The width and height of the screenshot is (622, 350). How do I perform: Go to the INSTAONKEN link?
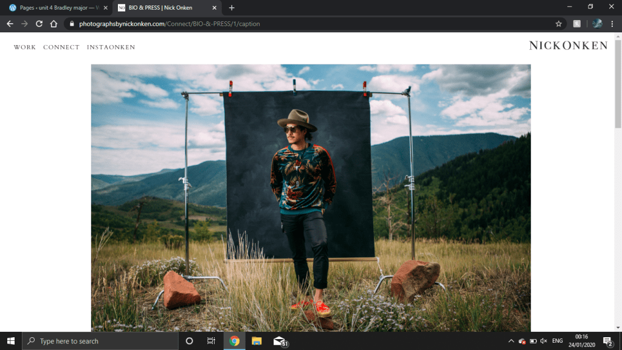111,47
